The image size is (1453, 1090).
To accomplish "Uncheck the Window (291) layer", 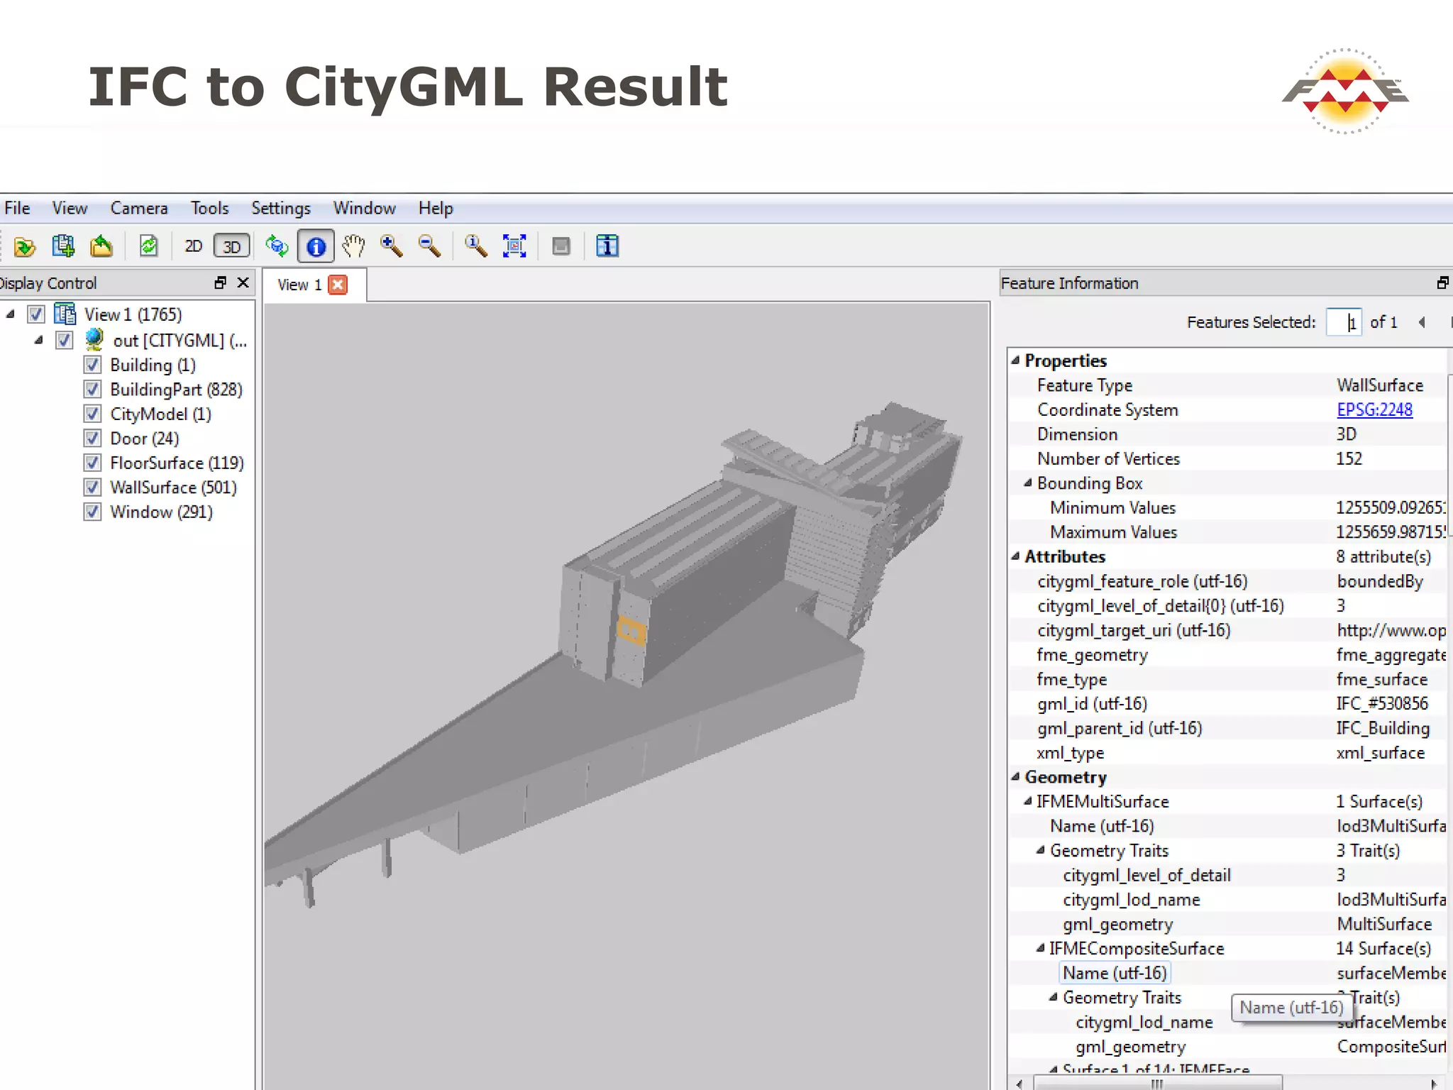I will [92, 512].
